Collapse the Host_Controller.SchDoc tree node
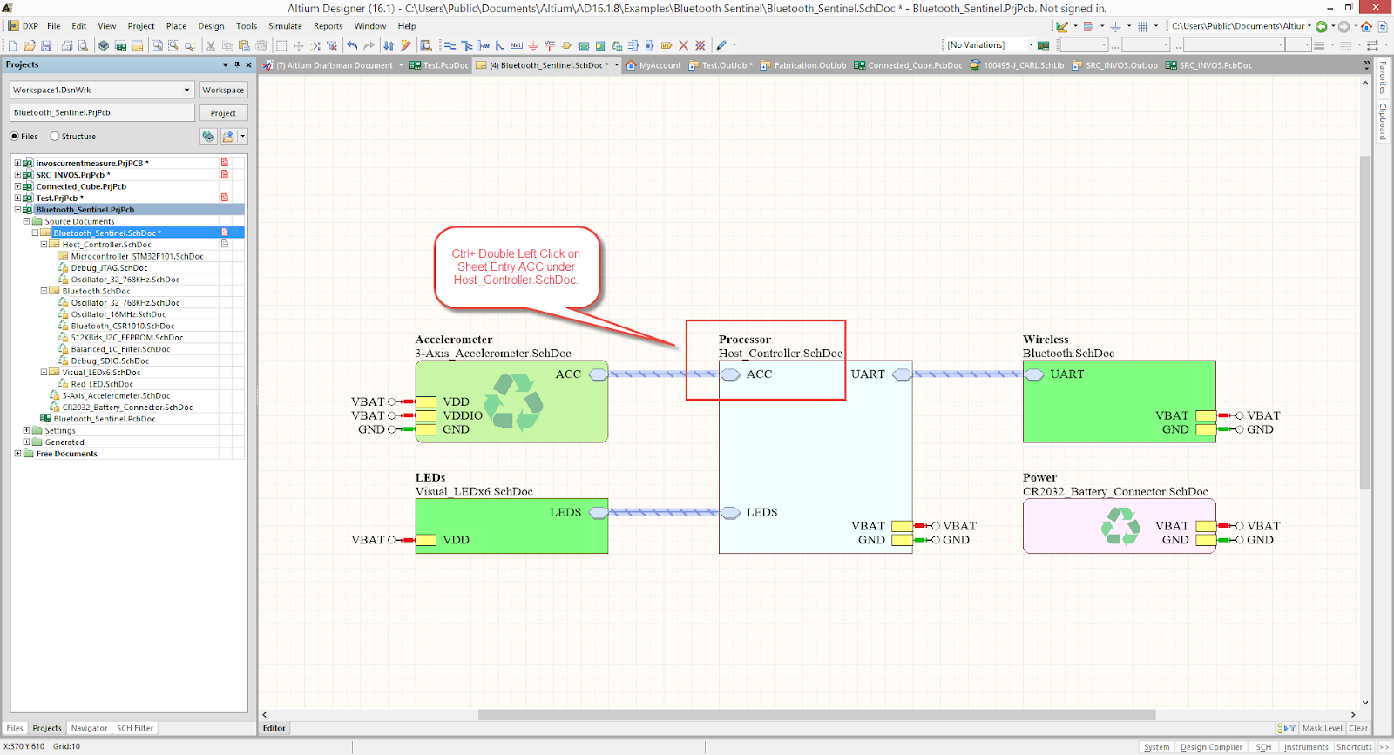The height and width of the screenshot is (755, 1394). pyautogui.click(x=44, y=245)
